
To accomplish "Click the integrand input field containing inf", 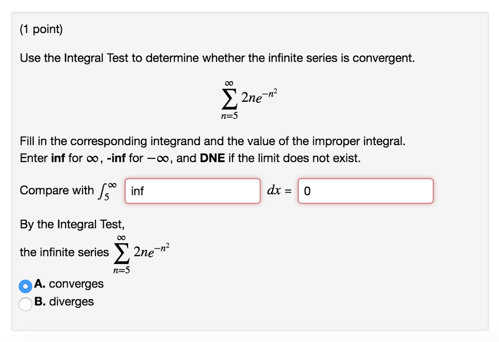I will (192, 191).
